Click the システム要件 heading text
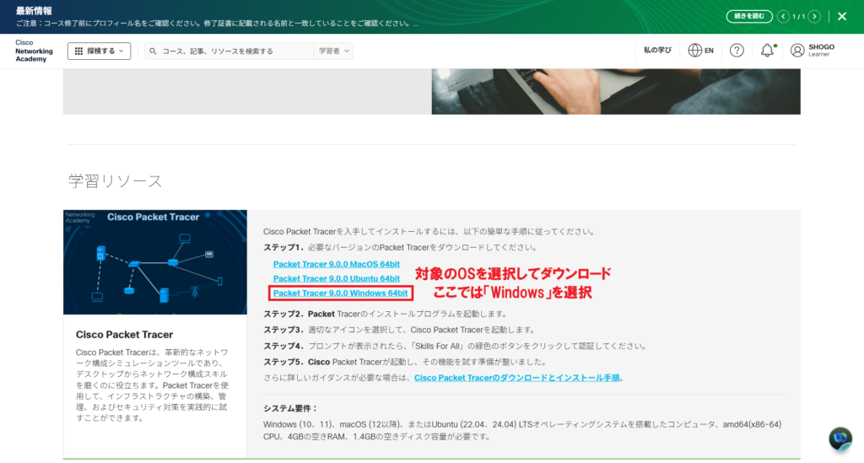 [x=291, y=408]
